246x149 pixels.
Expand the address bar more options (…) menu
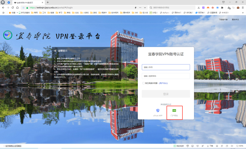pos(140,8)
